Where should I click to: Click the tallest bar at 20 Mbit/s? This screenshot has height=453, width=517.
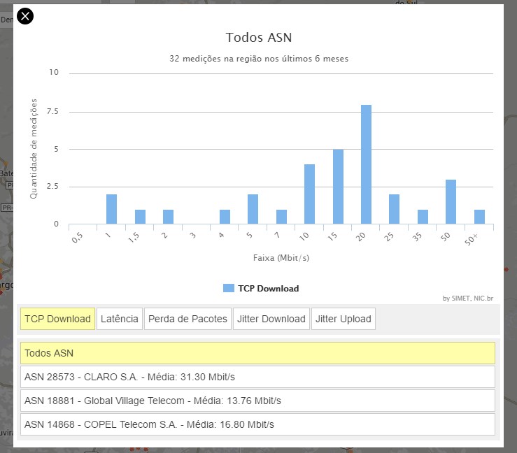pyautogui.click(x=366, y=165)
